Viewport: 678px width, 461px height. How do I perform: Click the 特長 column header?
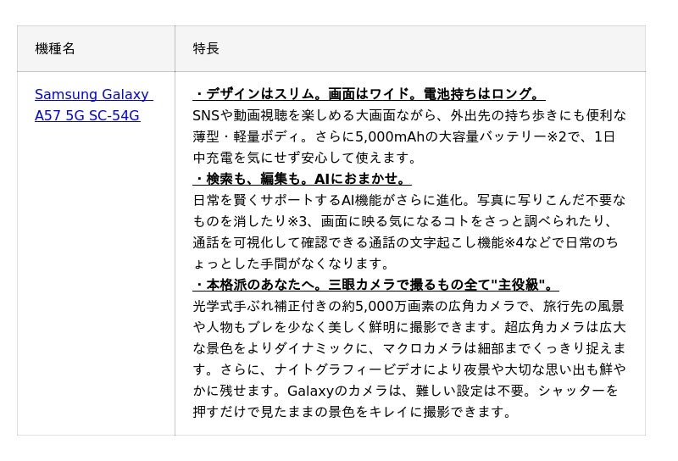(206, 48)
